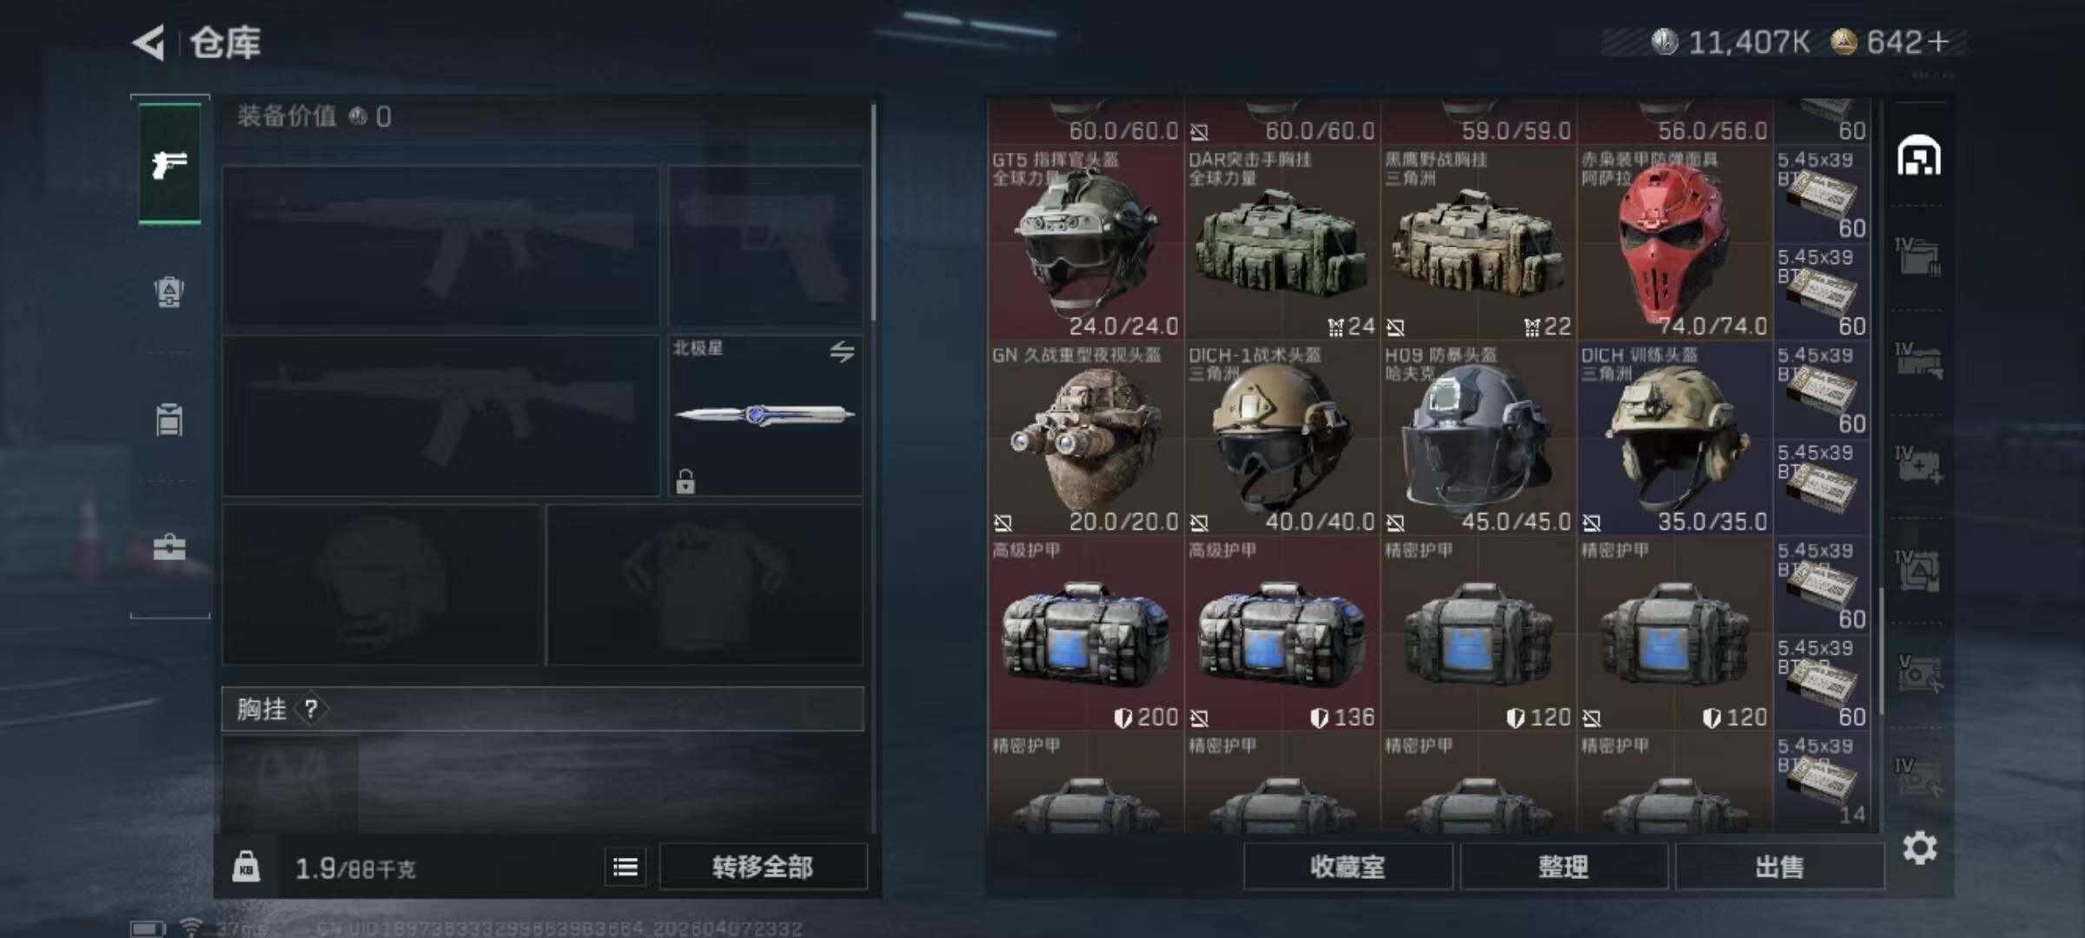Image resolution: width=2085 pixels, height=938 pixels.
Task: Open the 收藏室 collection room
Action: coord(1347,867)
